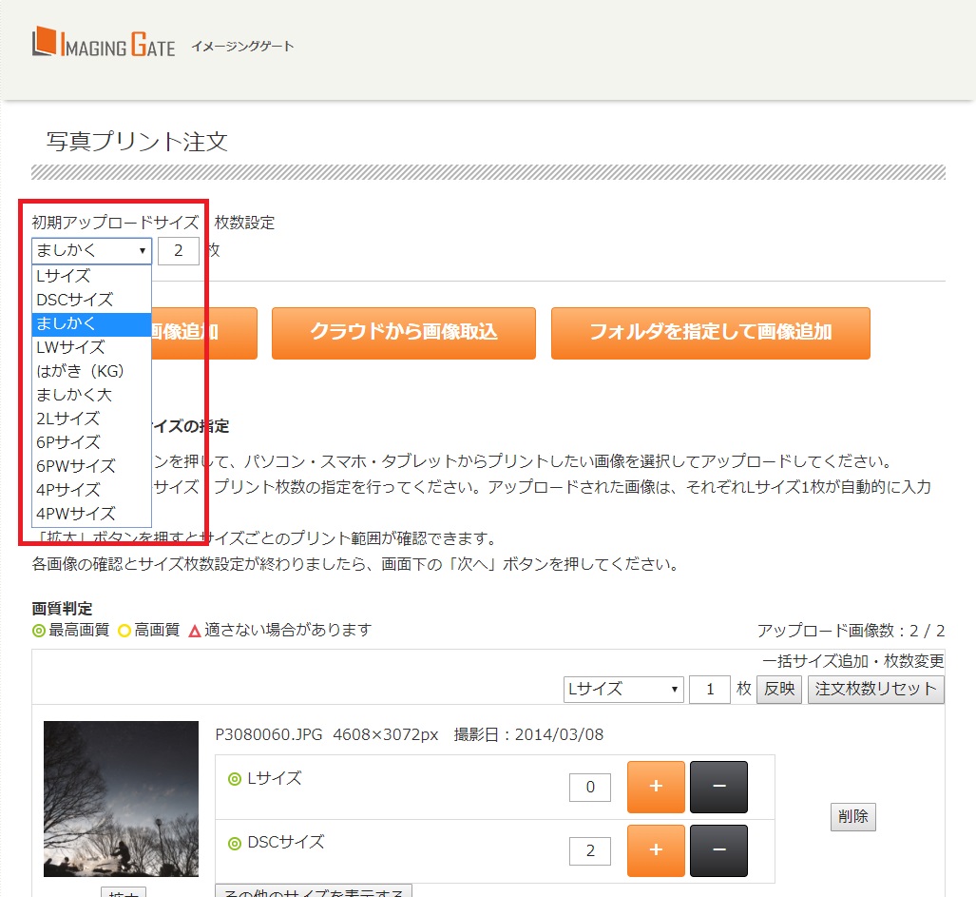Click the アップロード画像数：2 / 2 text
Viewport: 976px width, 897px height.
click(x=851, y=631)
